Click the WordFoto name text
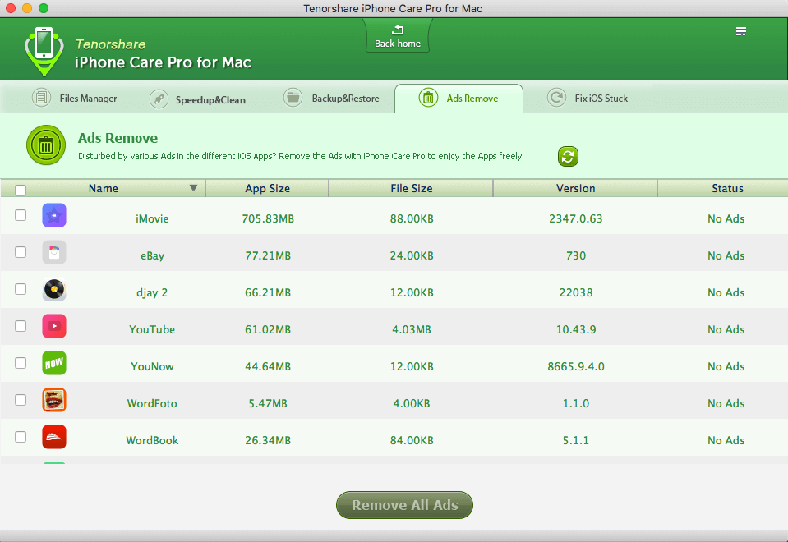 click(x=152, y=403)
